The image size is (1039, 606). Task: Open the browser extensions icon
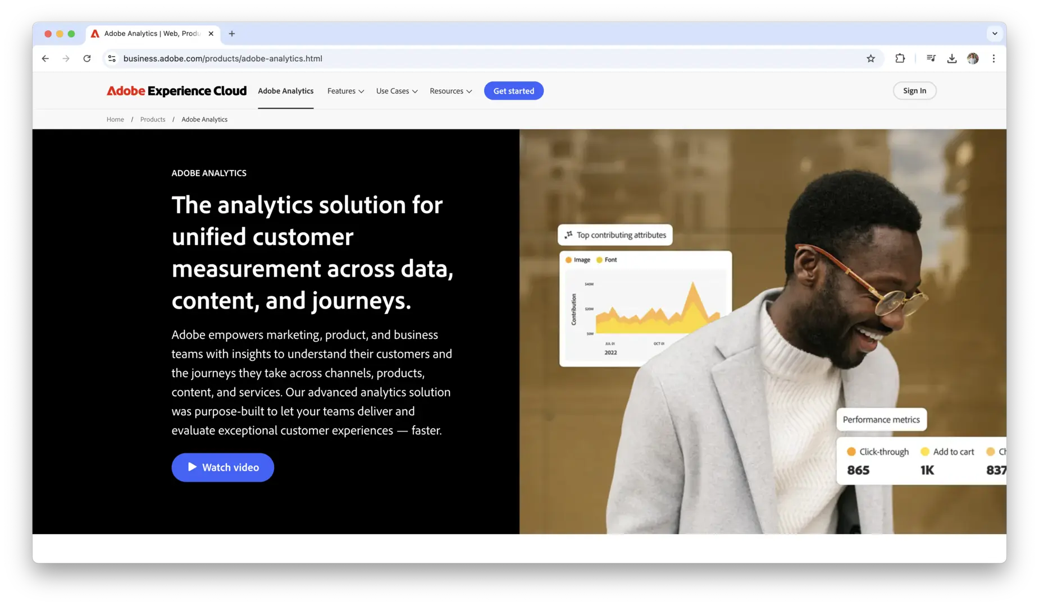click(x=900, y=58)
